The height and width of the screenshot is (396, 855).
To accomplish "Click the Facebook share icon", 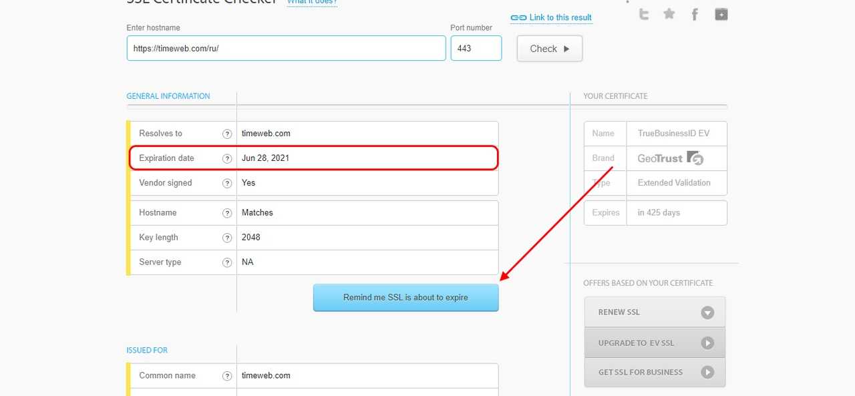I will coord(695,14).
